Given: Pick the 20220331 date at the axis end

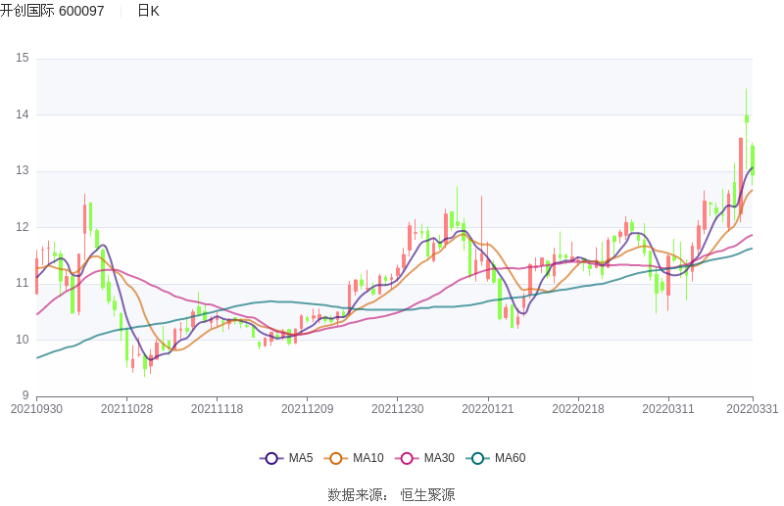Looking at the screenshot, I should click(x=752, y=408).
